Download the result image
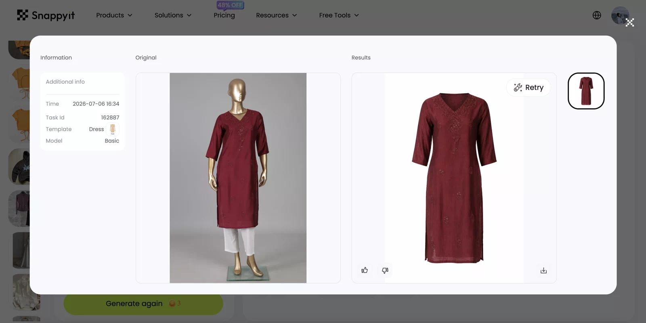 click(x=543, y=271)
